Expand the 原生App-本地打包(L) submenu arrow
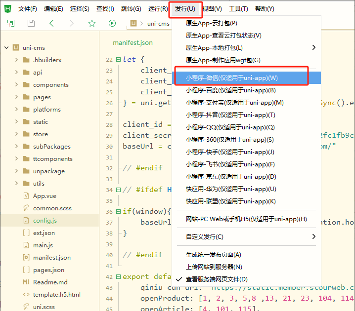The height and width of the screenshot is (311, 355). 313,47
